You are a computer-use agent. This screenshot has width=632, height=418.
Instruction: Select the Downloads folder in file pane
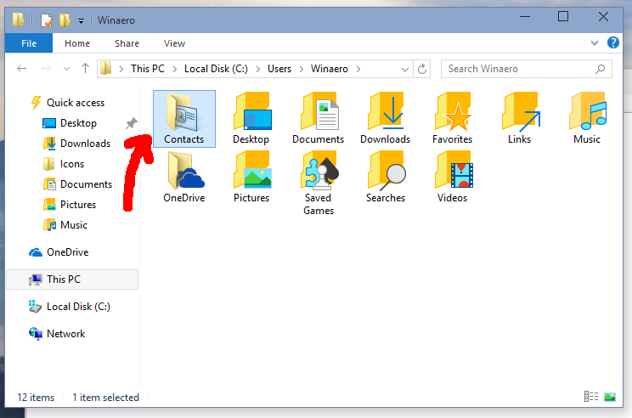(x=386, y=118)
